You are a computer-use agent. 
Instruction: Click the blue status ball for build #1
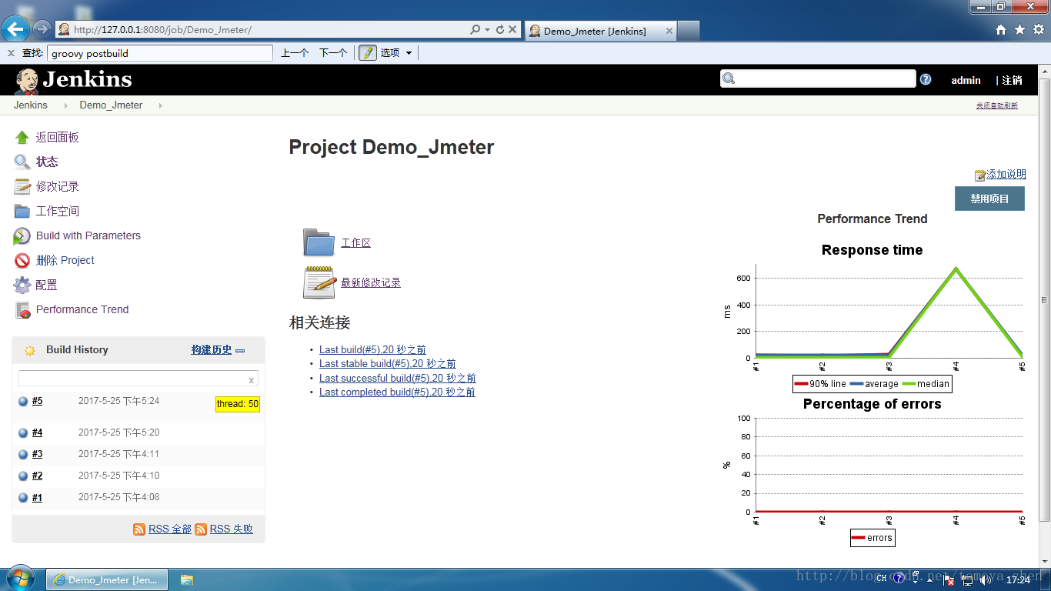[x=23, y=498]
